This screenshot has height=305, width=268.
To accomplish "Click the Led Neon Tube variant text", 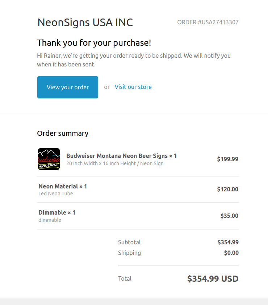I will click(56, 194).
